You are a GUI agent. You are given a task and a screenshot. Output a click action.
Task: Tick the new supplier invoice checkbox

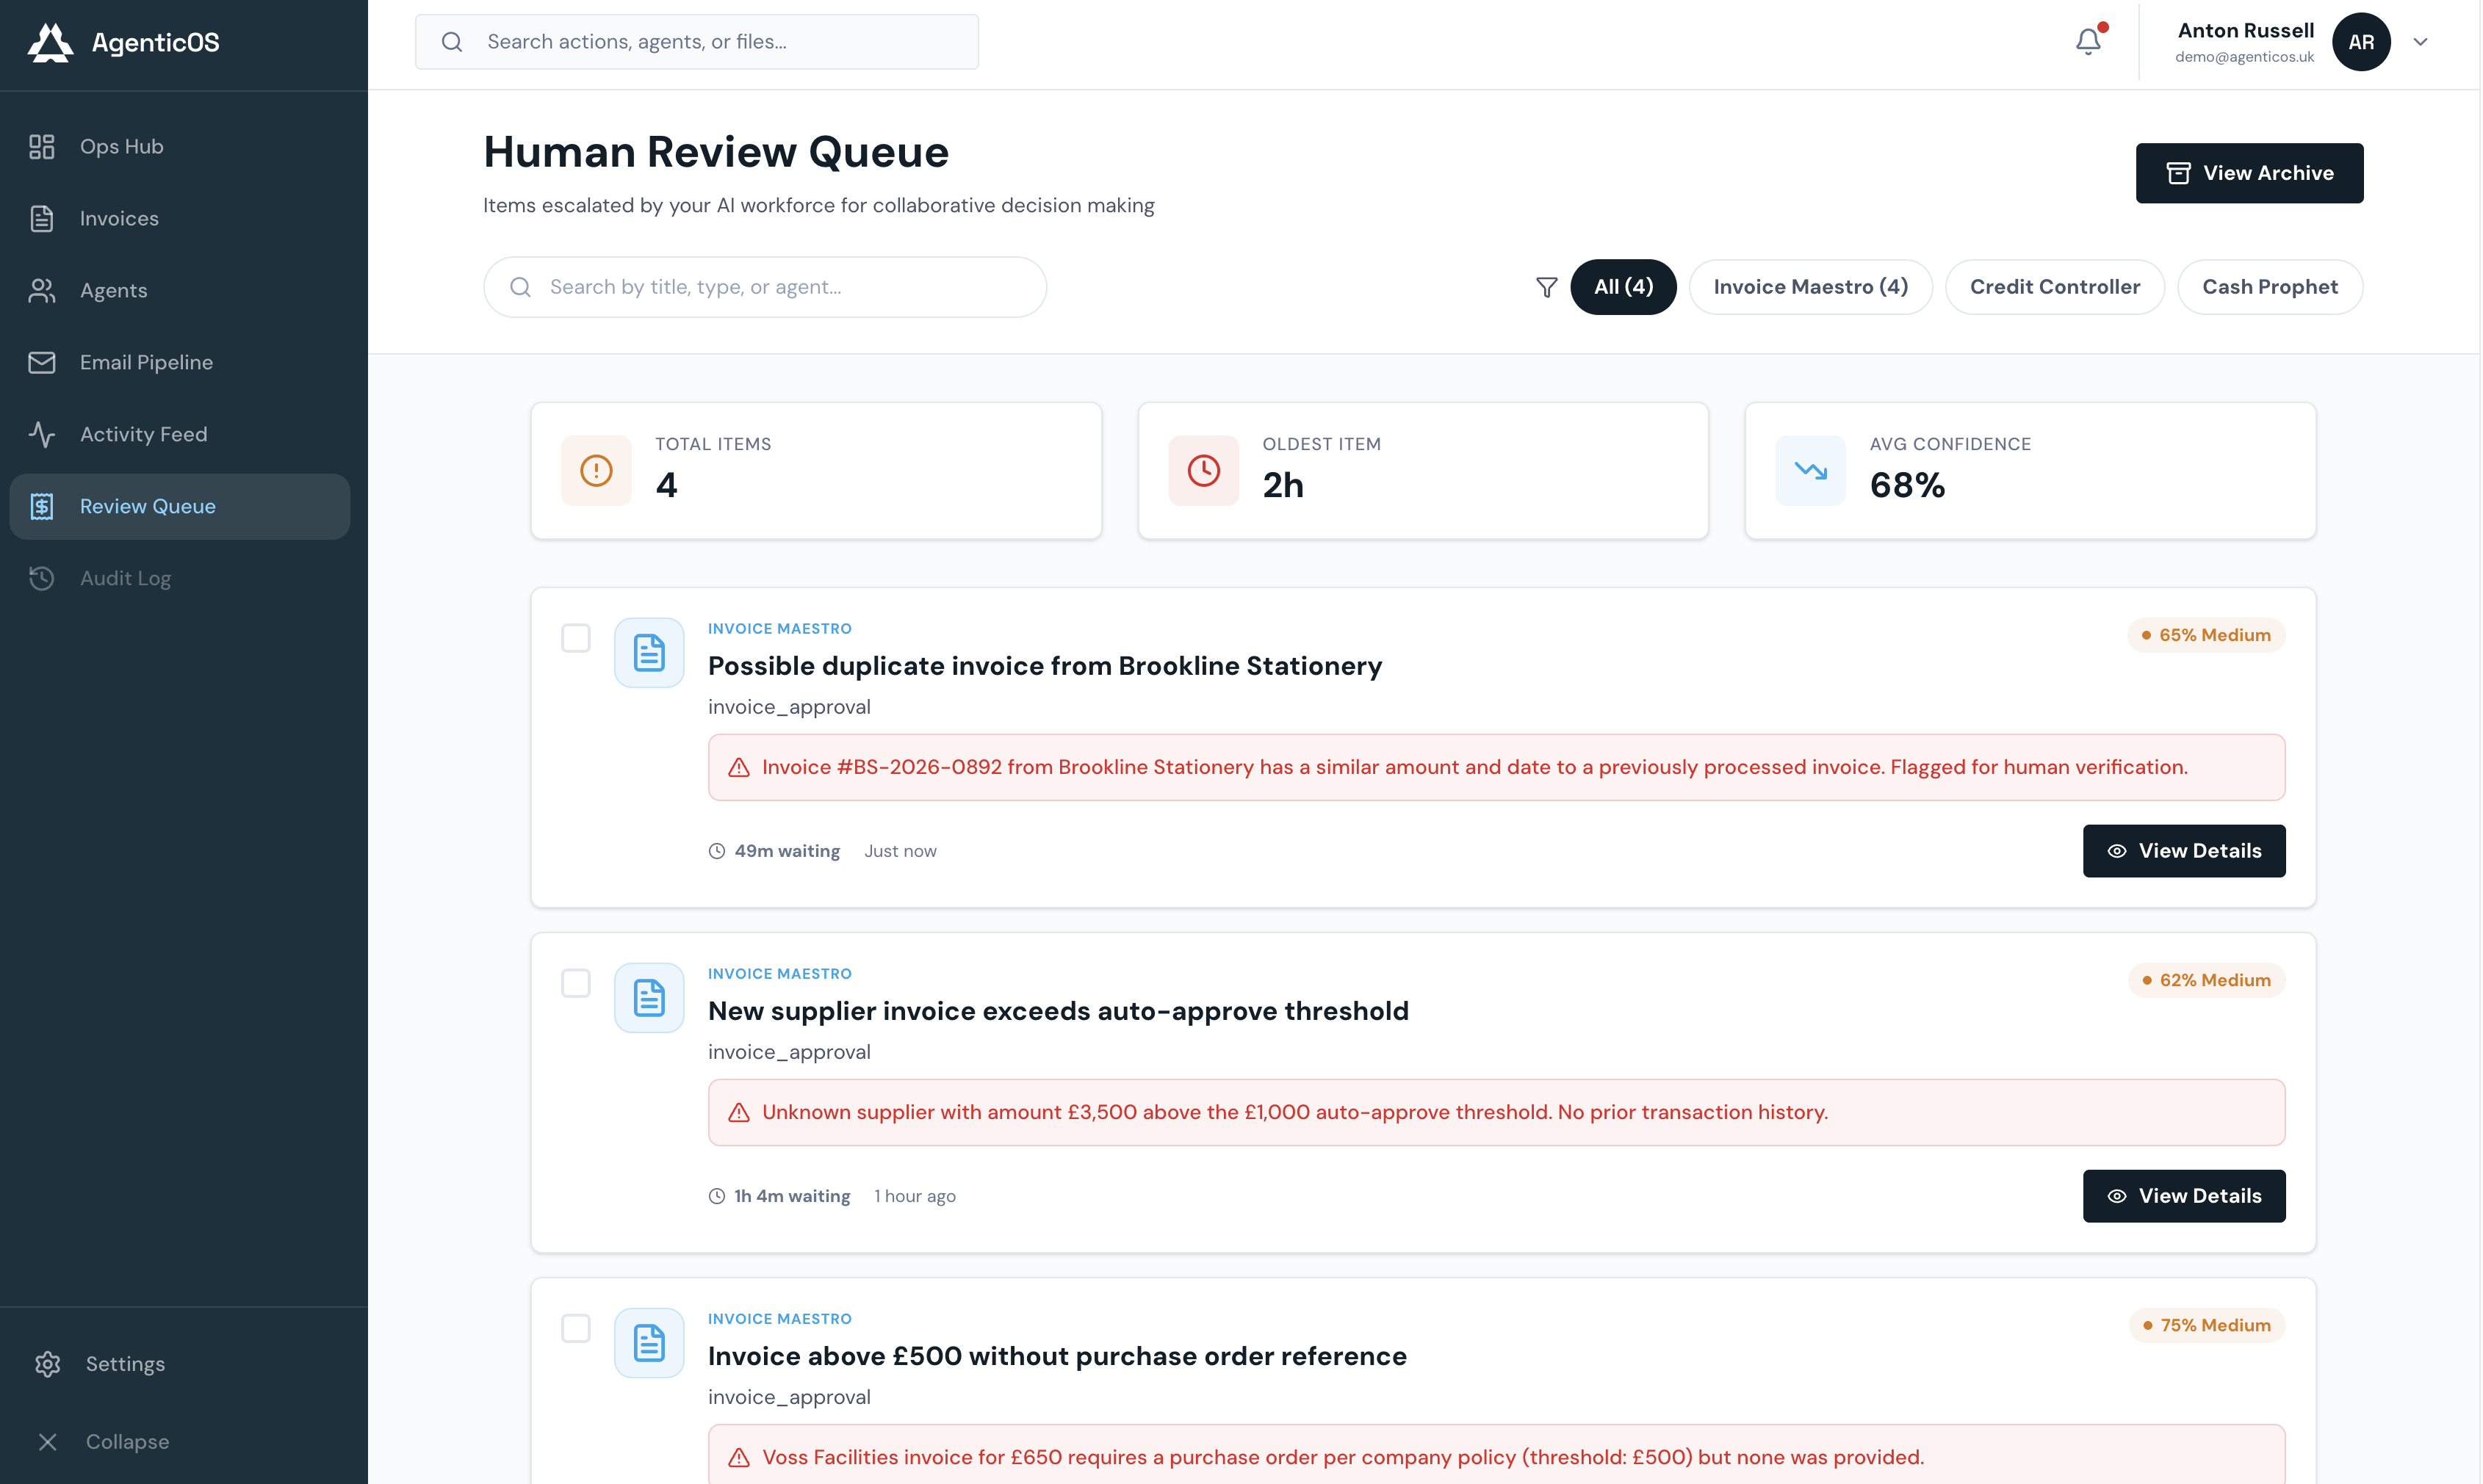pyautogui.click(x=576, y=984)
